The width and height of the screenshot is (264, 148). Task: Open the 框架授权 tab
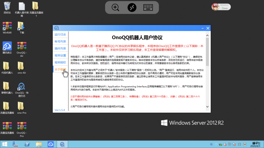(60, 62)
